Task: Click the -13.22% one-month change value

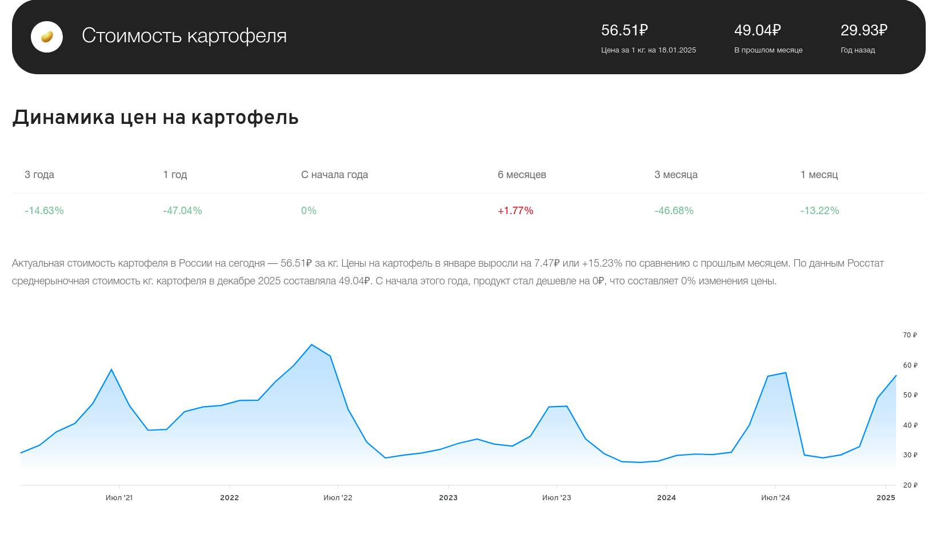Action: [819, 211]
